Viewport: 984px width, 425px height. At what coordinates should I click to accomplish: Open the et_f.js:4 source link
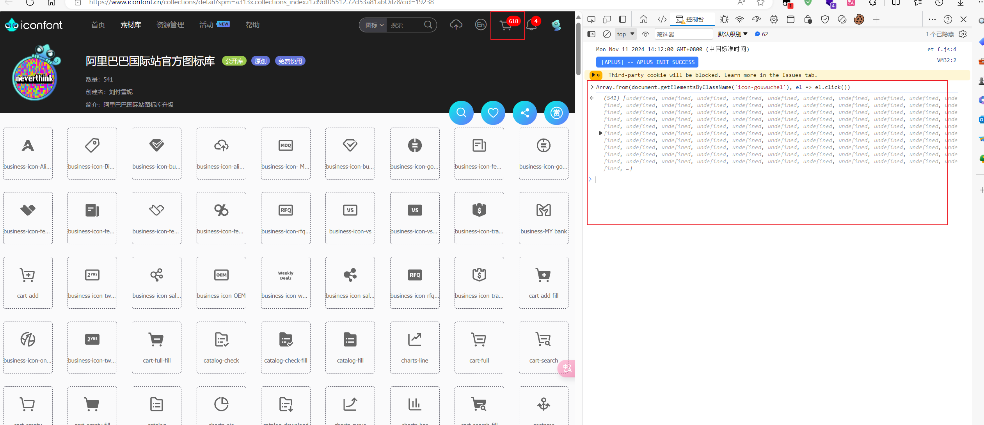(941, 49)
